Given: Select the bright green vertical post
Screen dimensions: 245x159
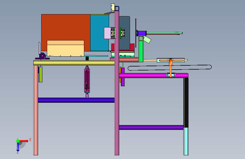Looking at the screenshot, I should tap(141, 51).
